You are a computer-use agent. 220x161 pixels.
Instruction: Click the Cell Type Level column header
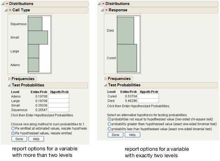[x=15, y=92]
